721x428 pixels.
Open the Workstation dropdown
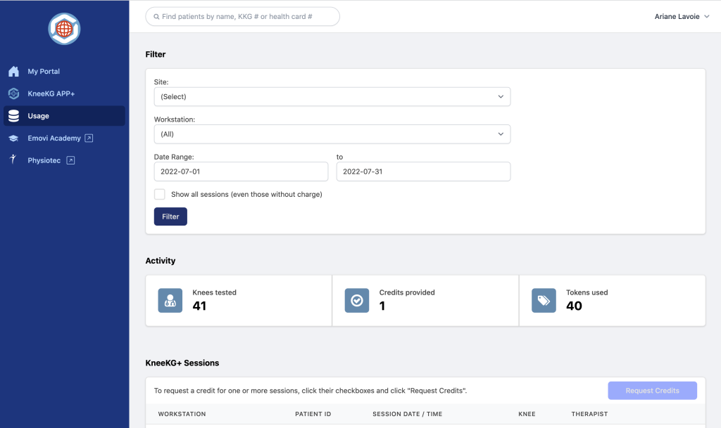[332, 134]
